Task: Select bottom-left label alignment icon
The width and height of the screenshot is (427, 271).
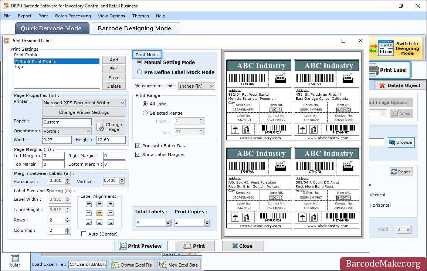Action: 89,222
